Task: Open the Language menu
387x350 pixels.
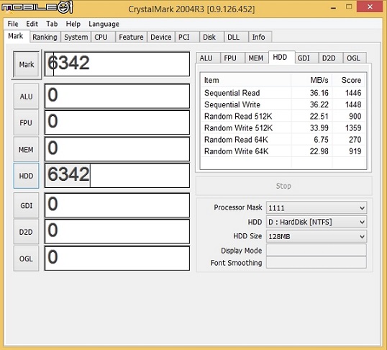Action: coord(104,24)
